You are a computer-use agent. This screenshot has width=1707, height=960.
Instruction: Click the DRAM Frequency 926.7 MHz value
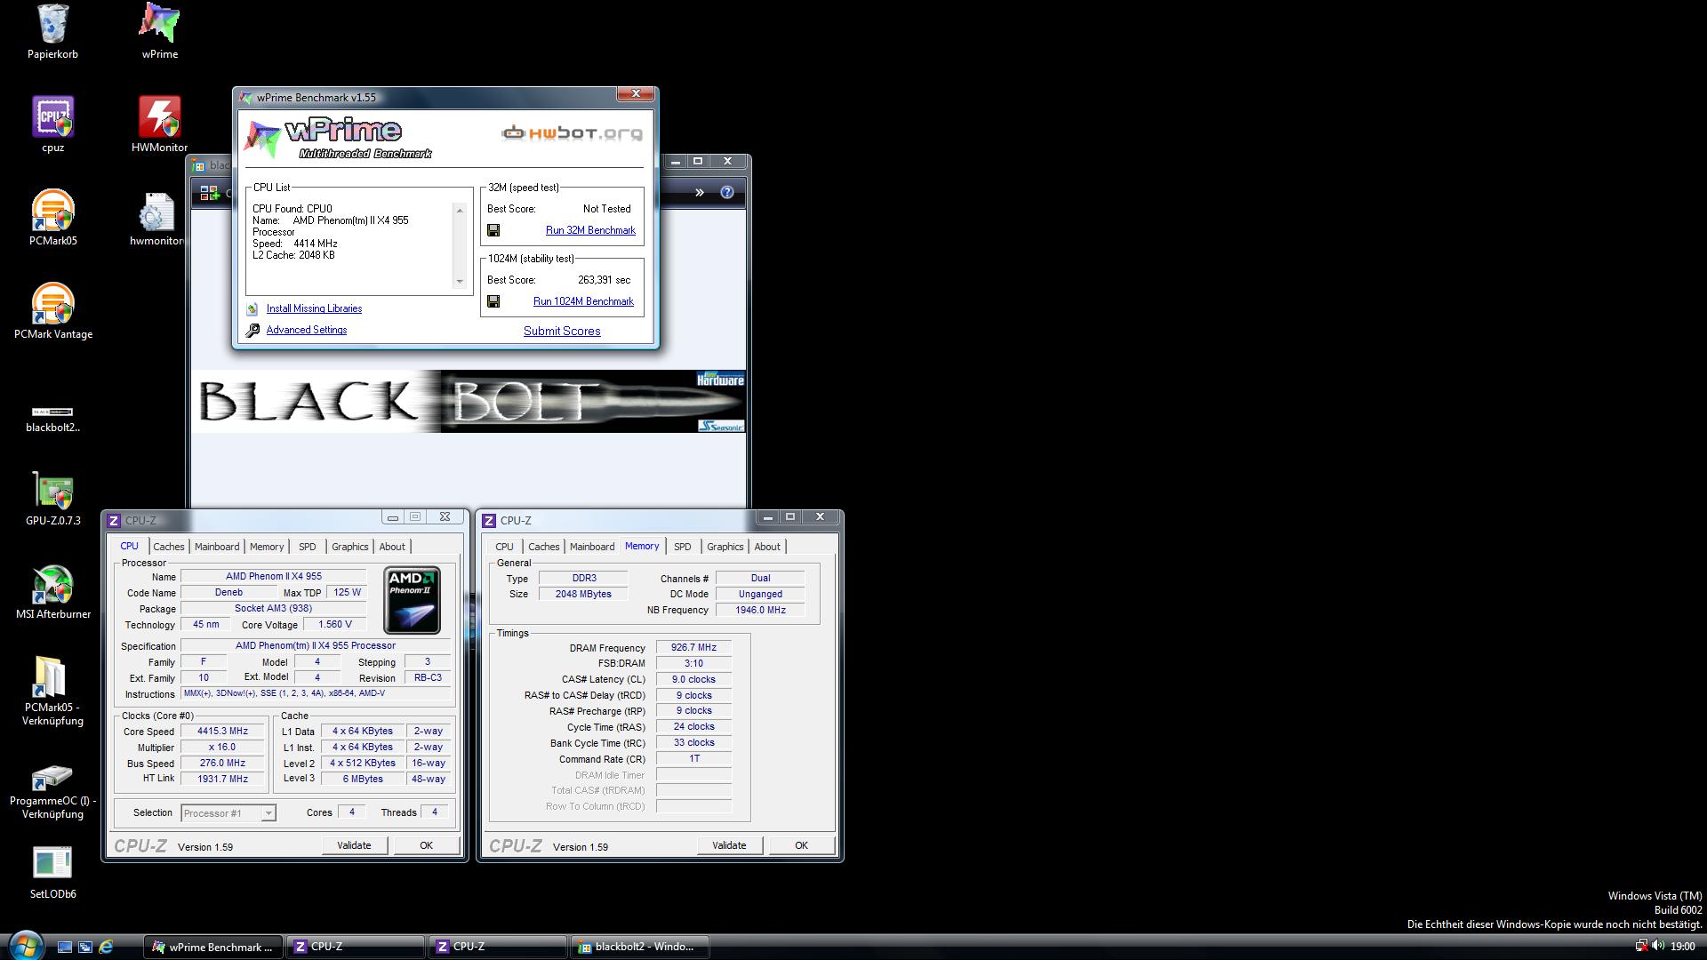point(693,648)
